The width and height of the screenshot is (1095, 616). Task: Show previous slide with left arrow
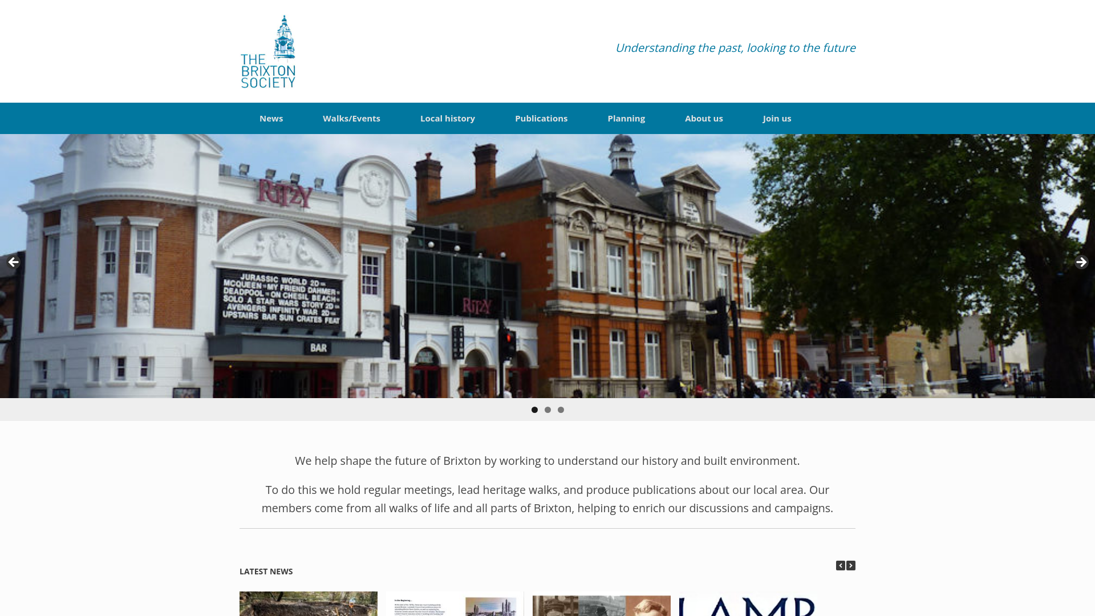(13, 262)
